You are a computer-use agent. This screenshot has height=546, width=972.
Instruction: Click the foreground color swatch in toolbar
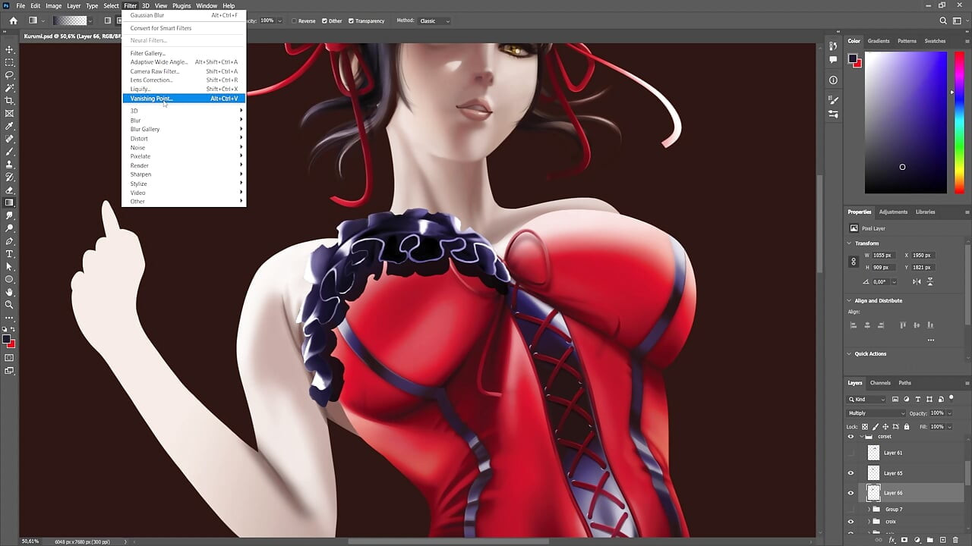[8, 340]
